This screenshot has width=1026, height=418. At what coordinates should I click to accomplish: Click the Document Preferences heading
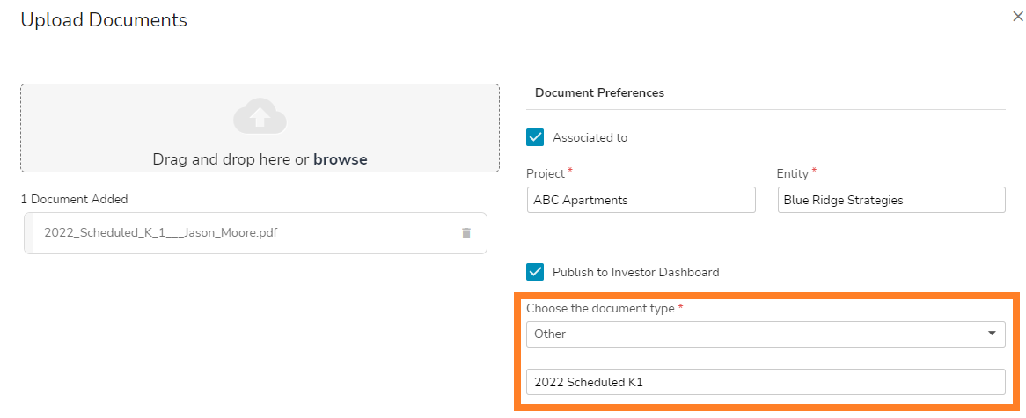pos(599,92)
